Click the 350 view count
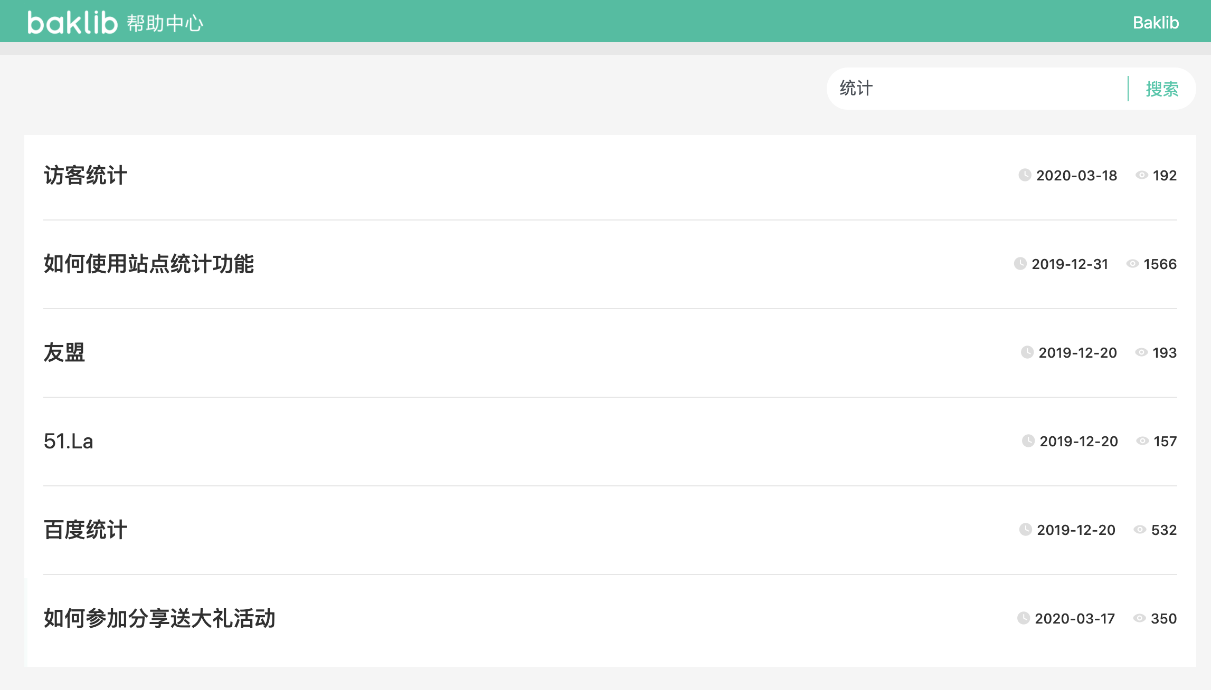 [1163, 618]
